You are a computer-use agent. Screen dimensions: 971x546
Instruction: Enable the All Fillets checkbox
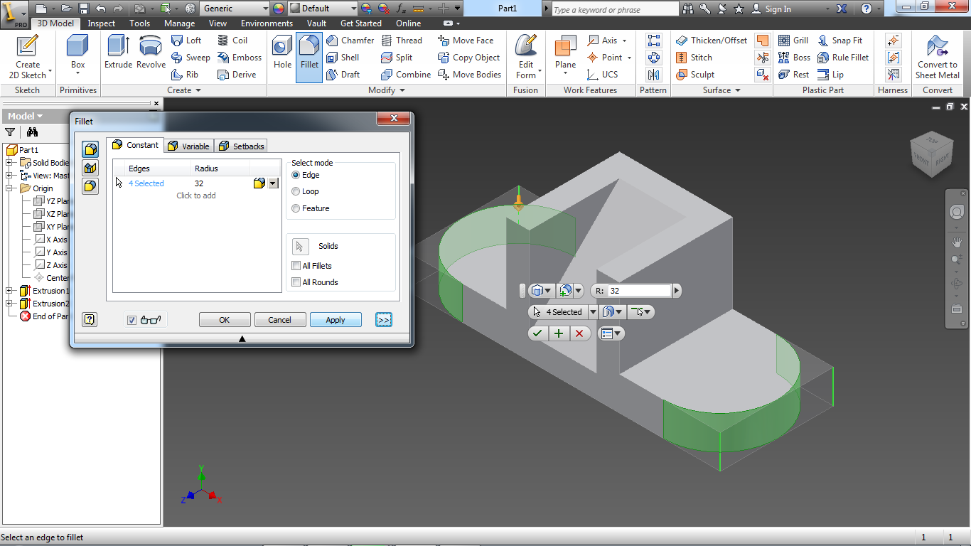pyautogui.click(x=296, y=265)
